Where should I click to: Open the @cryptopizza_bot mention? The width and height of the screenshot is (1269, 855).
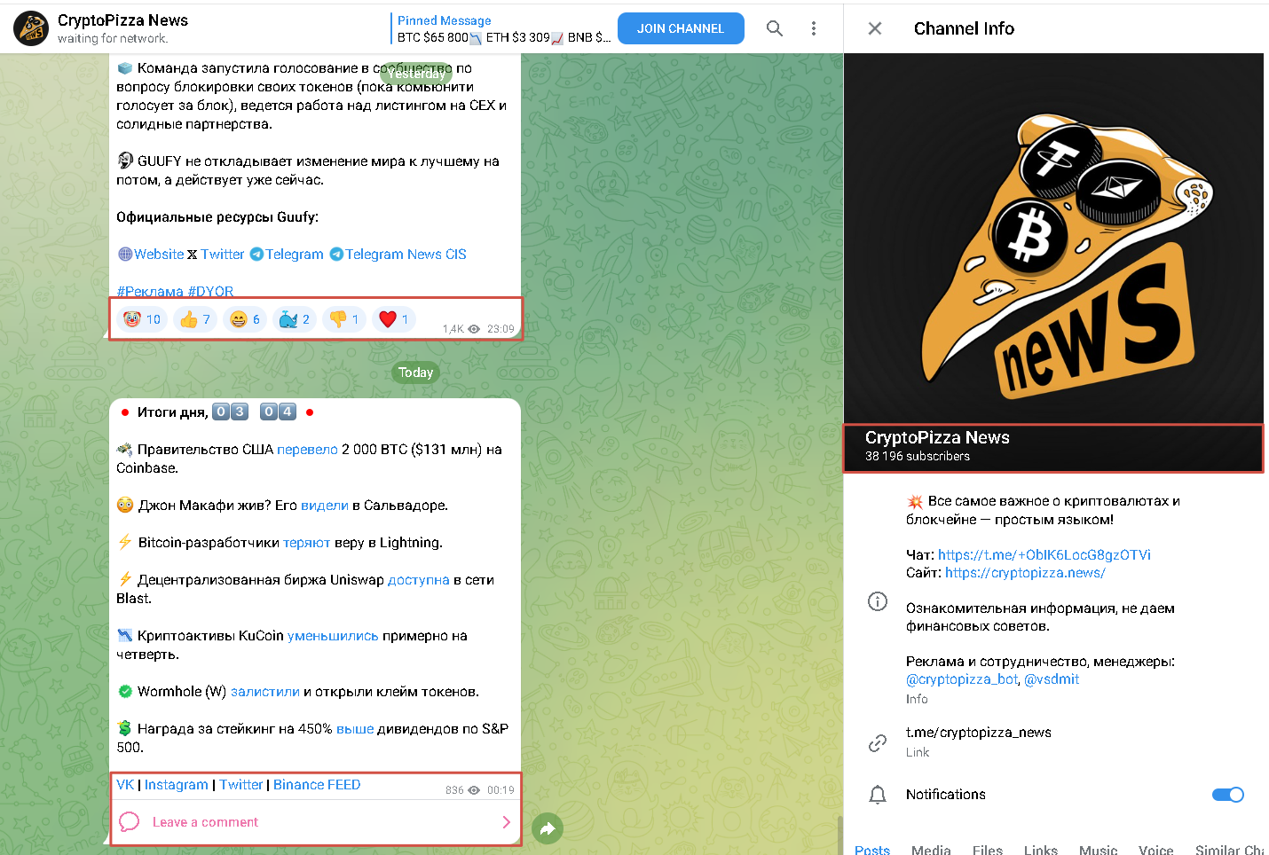962,679
